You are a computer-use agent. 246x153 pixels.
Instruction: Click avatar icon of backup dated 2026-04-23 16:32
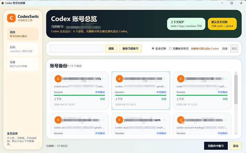[x=58, y=79]
